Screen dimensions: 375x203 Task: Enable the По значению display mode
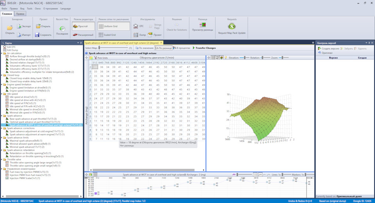(x=144, y=48)
